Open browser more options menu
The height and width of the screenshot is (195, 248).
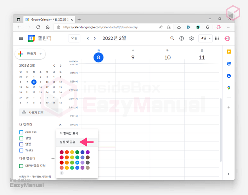click(229, 27)
